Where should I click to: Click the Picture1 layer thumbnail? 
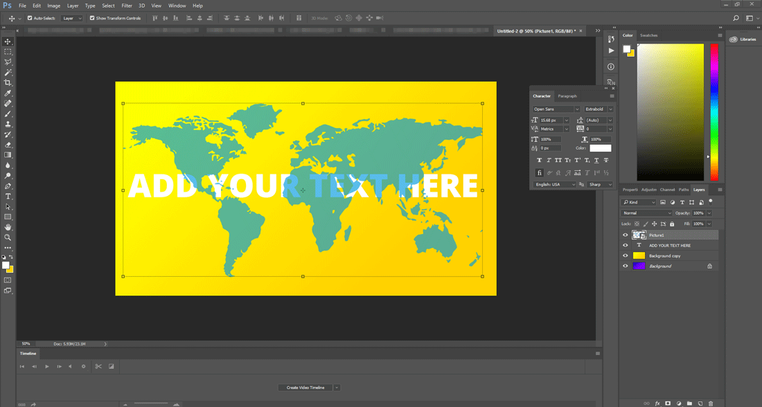pyautogui.click(x=639, y=235)
